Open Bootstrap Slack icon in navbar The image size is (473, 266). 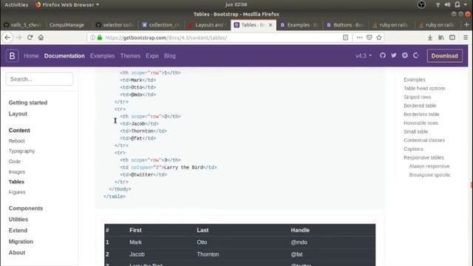point(405,55)
